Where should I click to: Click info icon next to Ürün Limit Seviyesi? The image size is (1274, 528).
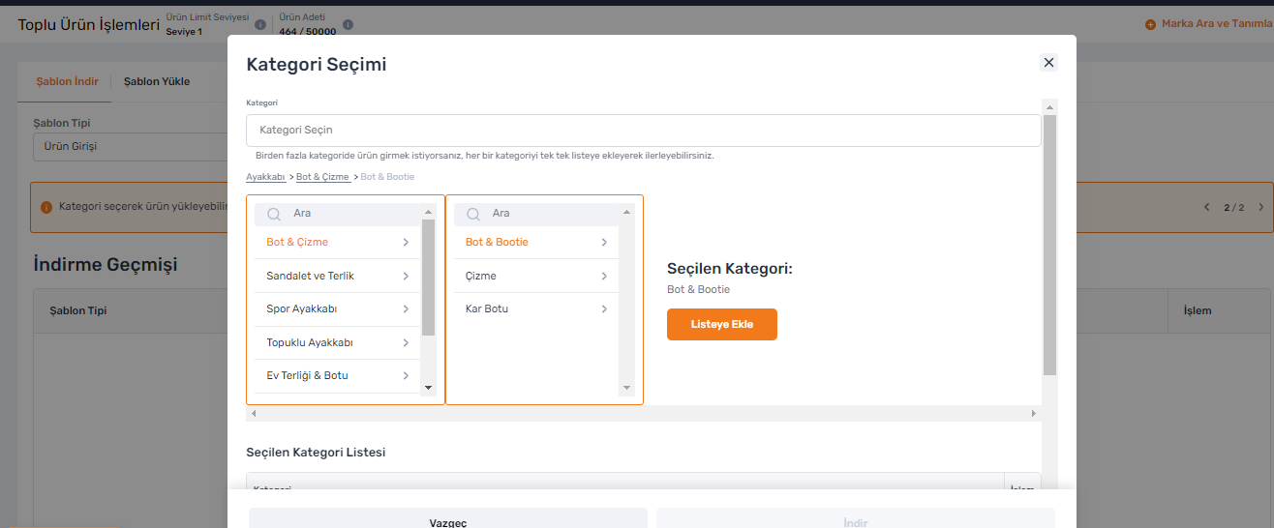259,24
